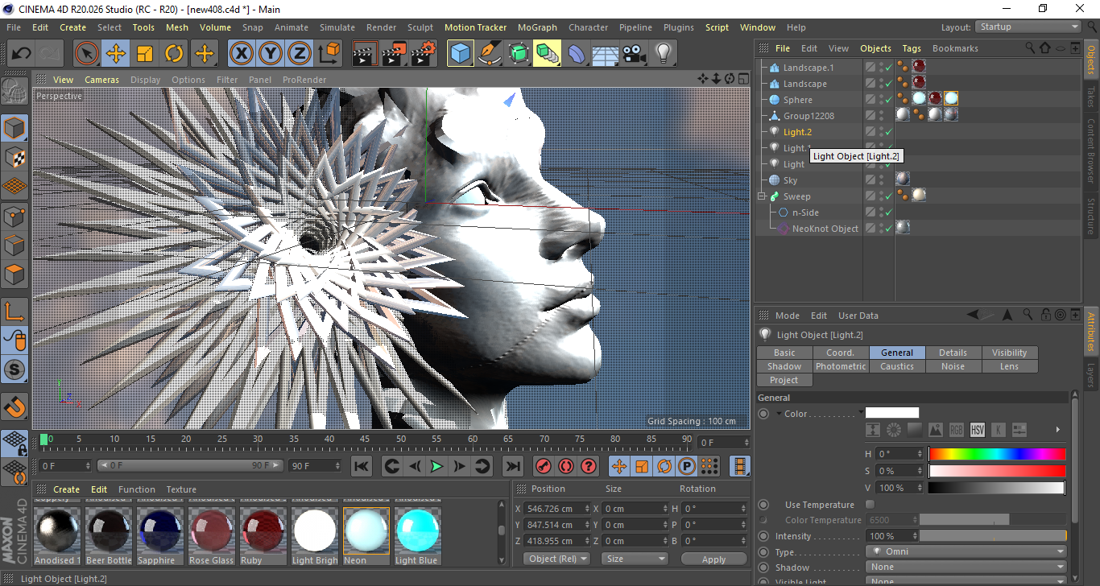This screenshot has width=1100, height=586.
Task: Click Render View clapperboard icon
Action: click(366, 54)
